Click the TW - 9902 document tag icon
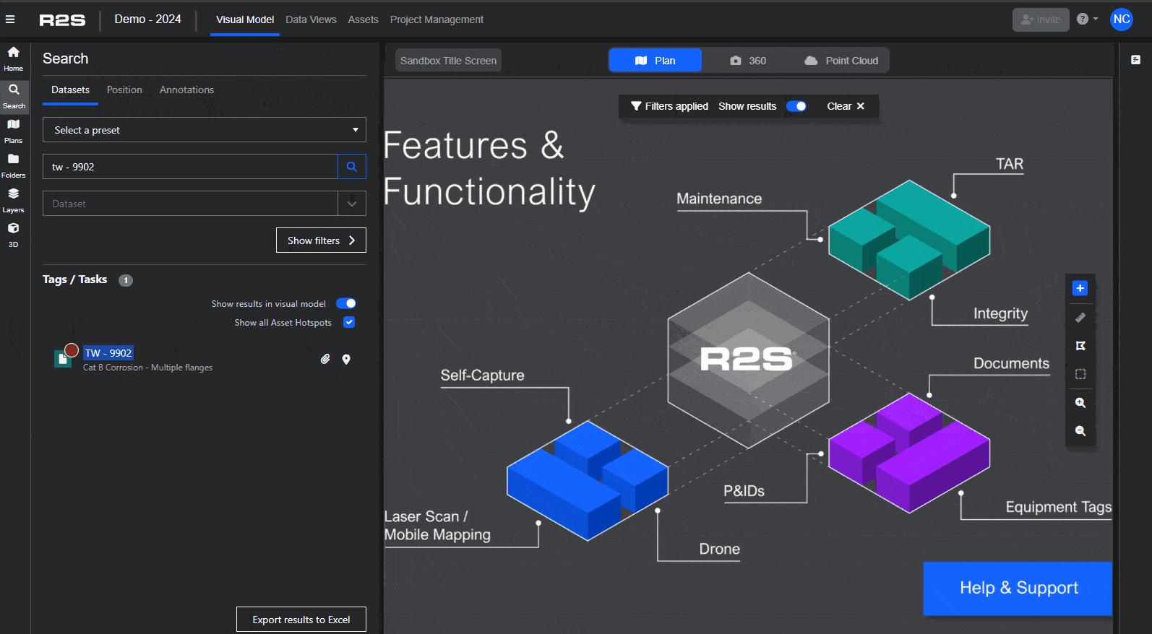 (x=63, y=358)
